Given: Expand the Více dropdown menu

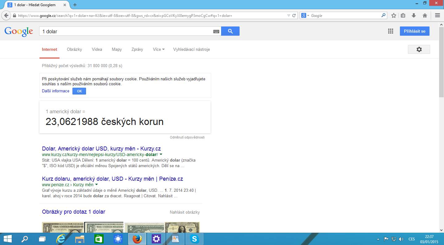Looking at the screenshot, I should [x=159, y=49].
